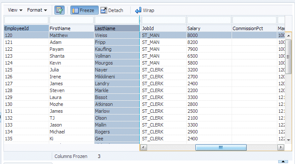
Task: Click the vertical scrollbar up arrow
Action: click(x=289, y=35)
